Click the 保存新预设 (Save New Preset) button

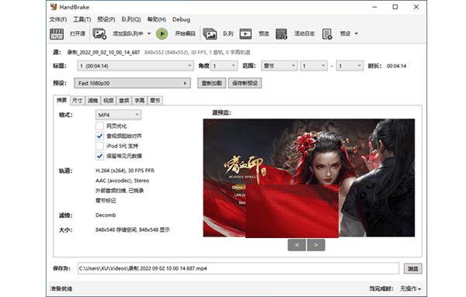click(245, 83)
